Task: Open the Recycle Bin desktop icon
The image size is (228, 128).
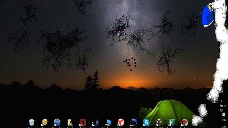Action: (32, 122)
